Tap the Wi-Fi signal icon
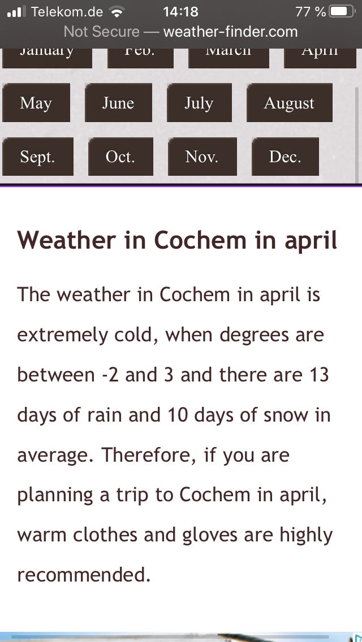The height and width of the screenshot is (642, 362). point(117,12)
